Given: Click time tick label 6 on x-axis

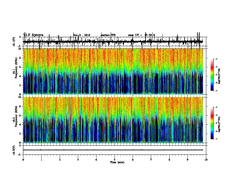Looking at the screenshot, I should [x=133, y=160].
